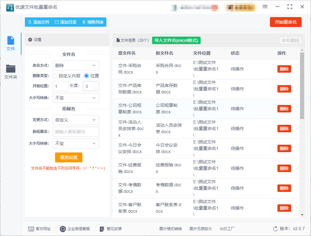The height and width of the screenshot is (236, 311).
Task: Select the 自定义内容 radio button
Action: coord(55,76)
